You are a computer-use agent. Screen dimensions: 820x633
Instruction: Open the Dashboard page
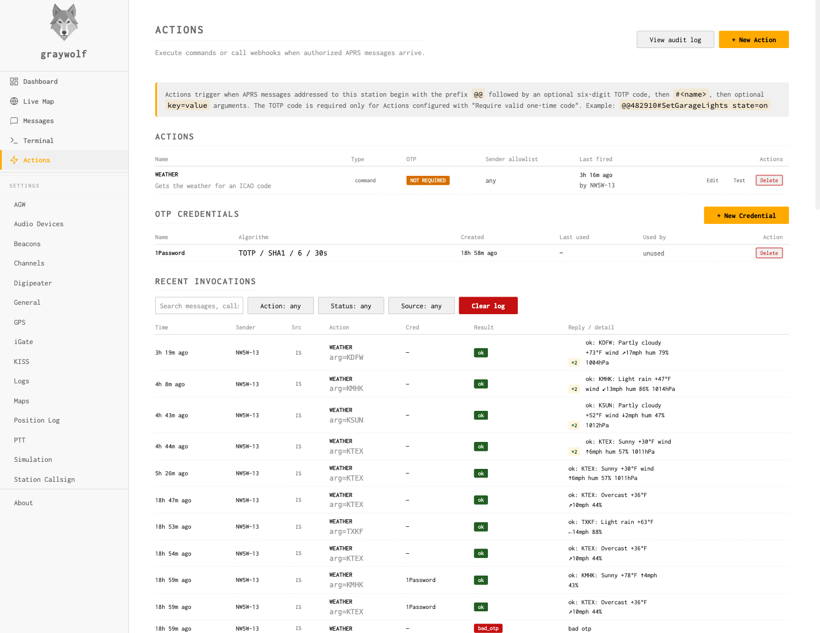[64, 81]
